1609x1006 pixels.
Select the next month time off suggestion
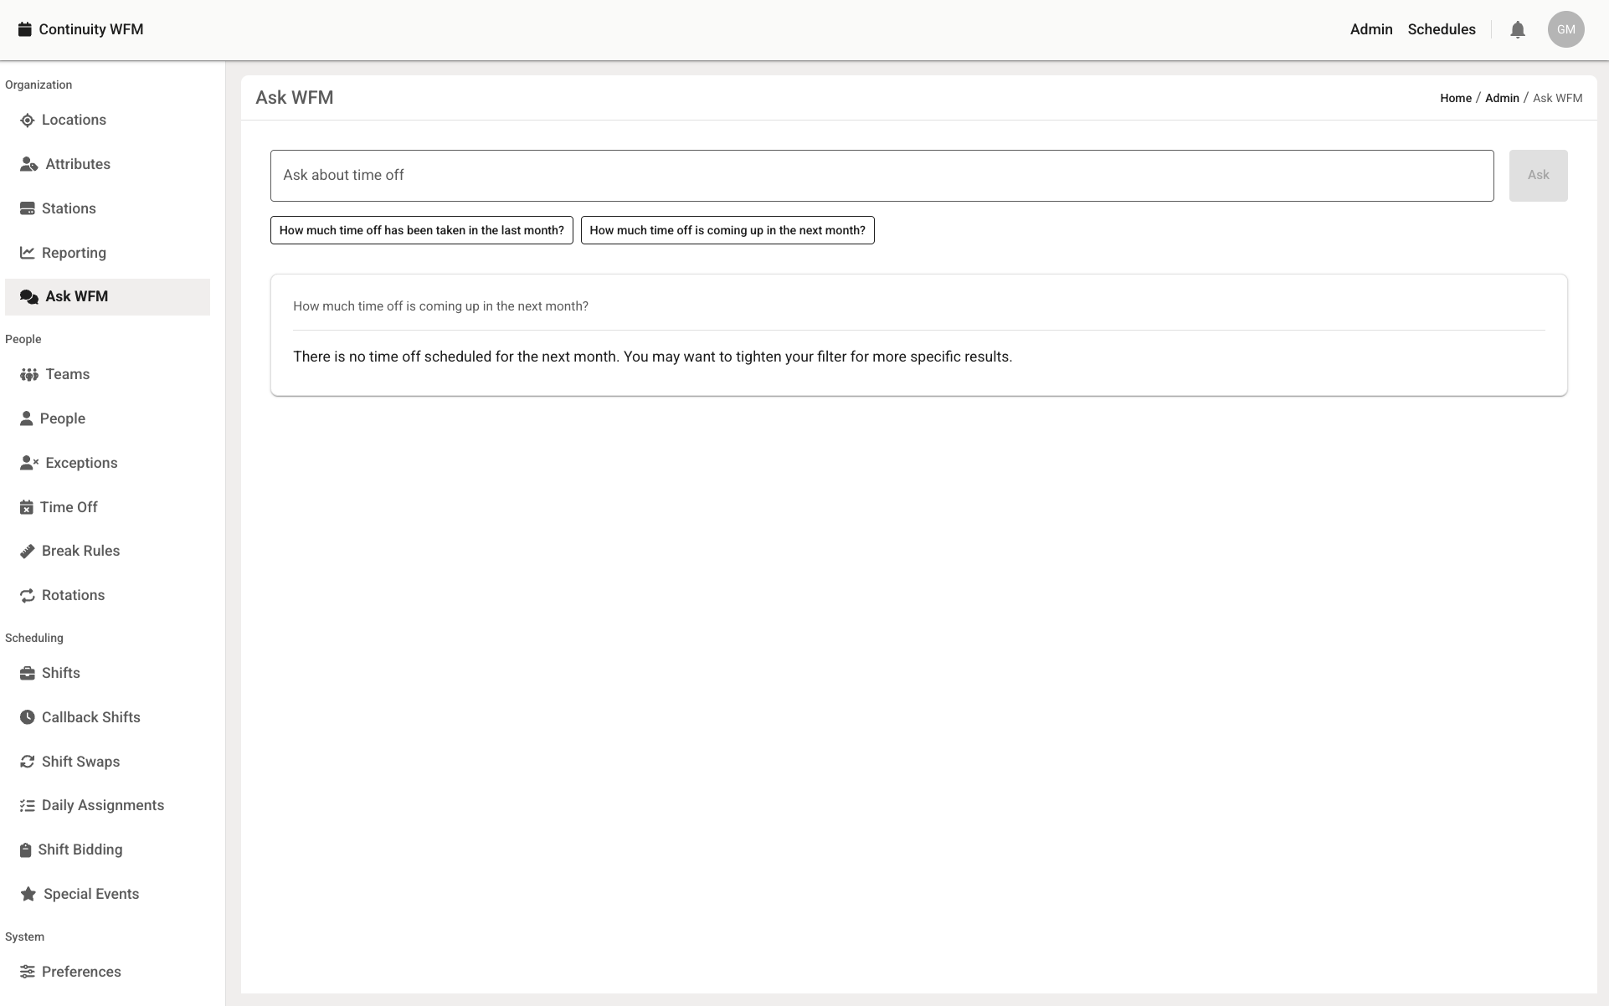727,231
